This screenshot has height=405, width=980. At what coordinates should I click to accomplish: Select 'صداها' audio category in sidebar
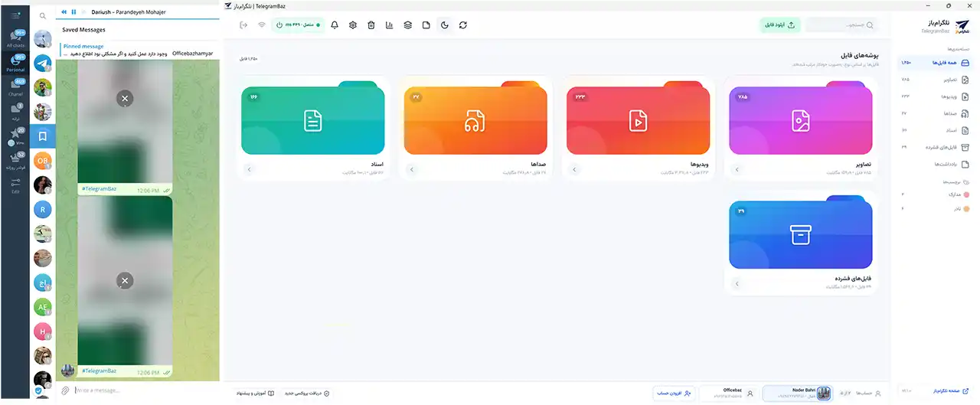(x=936, y=113)
